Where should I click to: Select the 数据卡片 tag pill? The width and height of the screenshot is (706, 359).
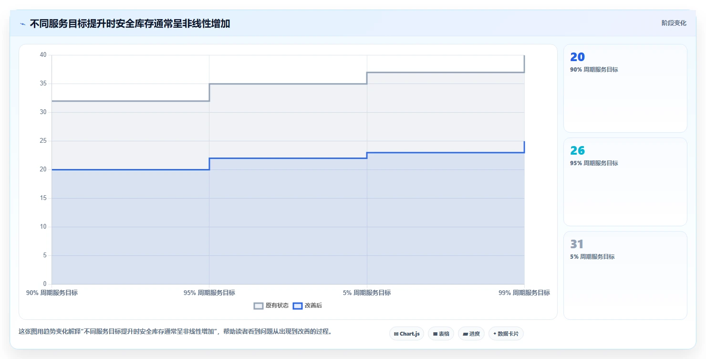point(506,334)
